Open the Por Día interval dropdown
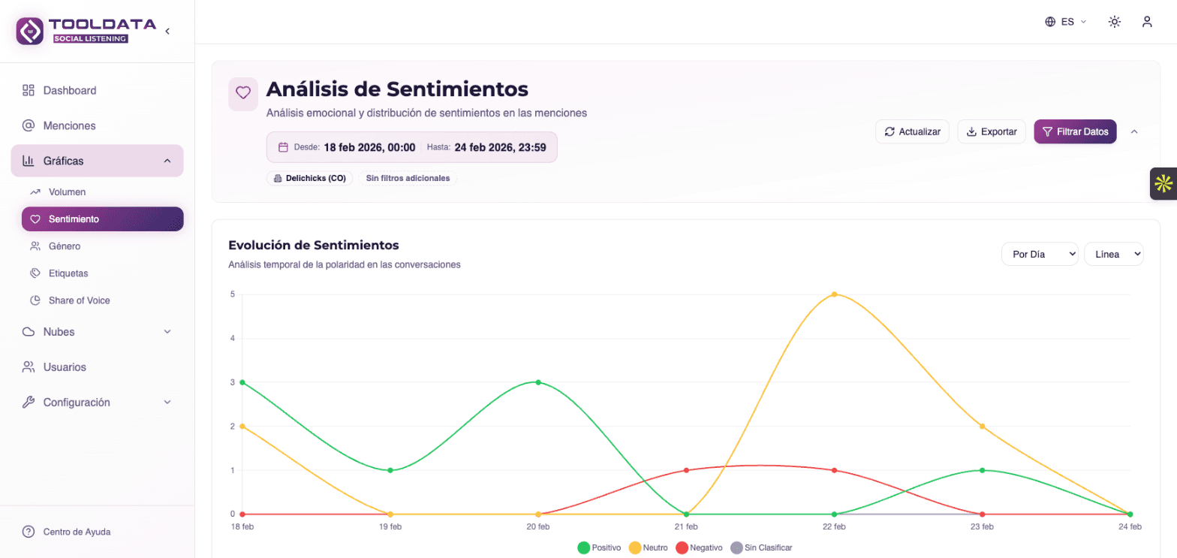1177x558 pixels. (x=1040, y=254)
